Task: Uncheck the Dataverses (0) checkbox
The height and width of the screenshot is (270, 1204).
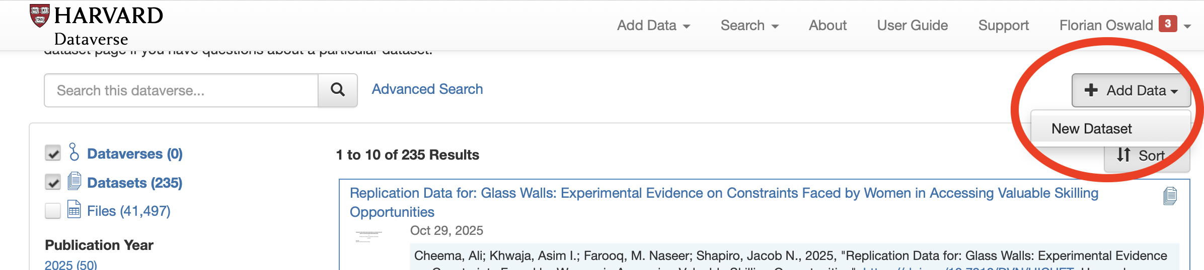Action: click(53, 153)
